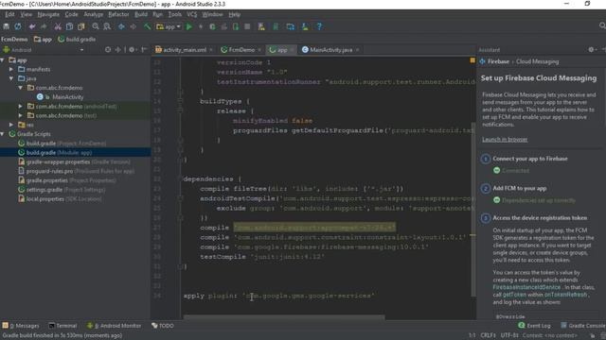The height and width of the screenshot is (340, 606).
Task: Click the editor horizontal scrollbar
Action: click(x=284, y=317)
